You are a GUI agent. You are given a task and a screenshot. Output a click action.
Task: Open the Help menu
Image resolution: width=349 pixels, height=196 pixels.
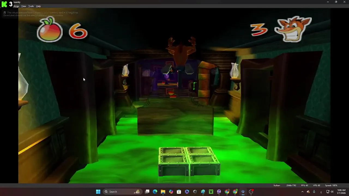(38, 6)
